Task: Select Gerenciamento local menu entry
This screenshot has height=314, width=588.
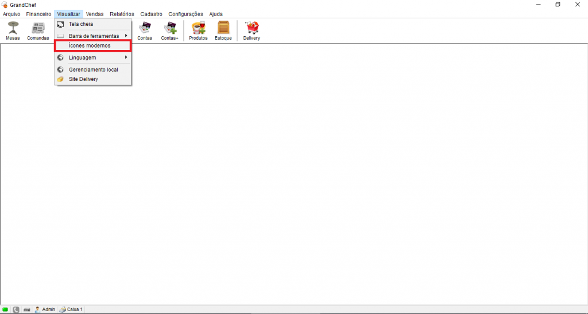Action: [x=93, y=69]
